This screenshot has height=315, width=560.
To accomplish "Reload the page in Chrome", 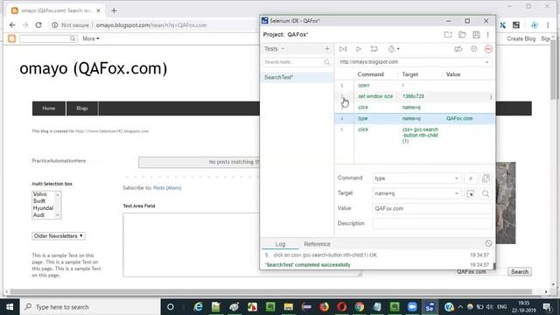I will (x=38, y=25).
